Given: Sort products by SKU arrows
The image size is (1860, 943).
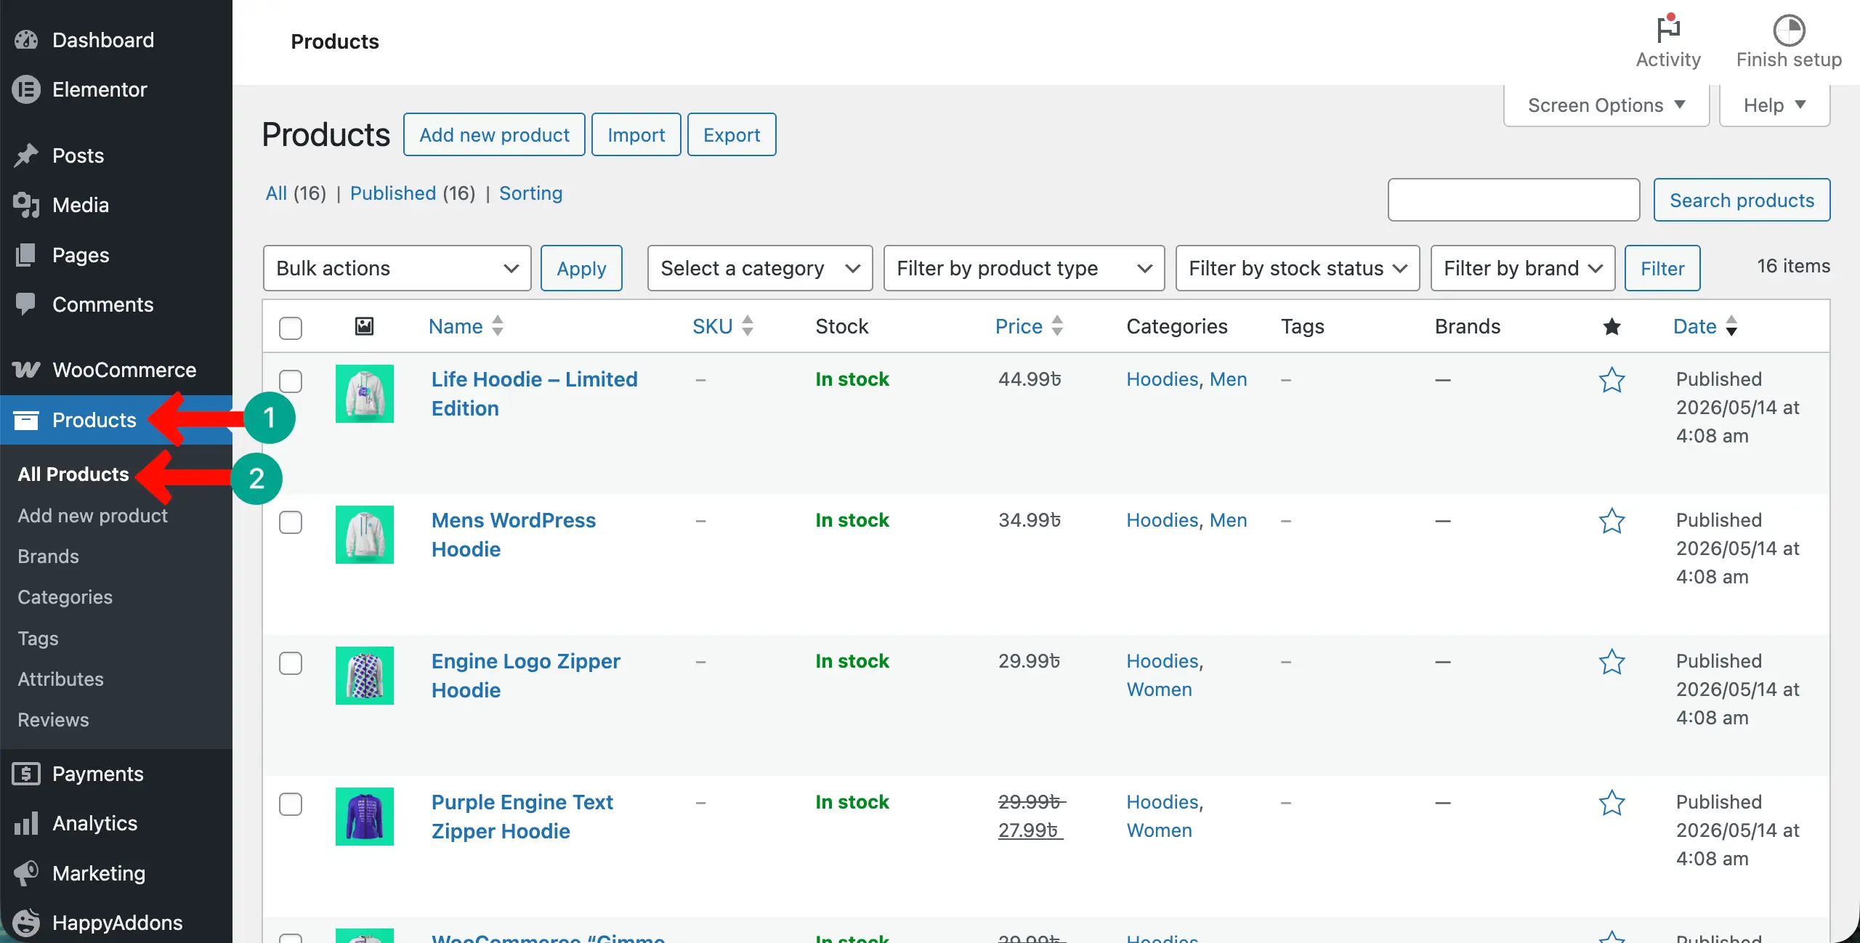Looking at the screenshot, I should (748, 325).
